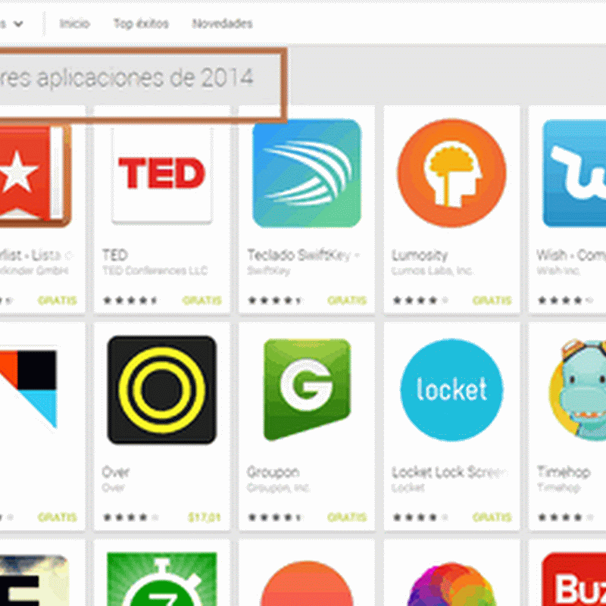Click the $17,01 price on Over
The width and height of the screenshot is (606, 606).
[205, 517]
